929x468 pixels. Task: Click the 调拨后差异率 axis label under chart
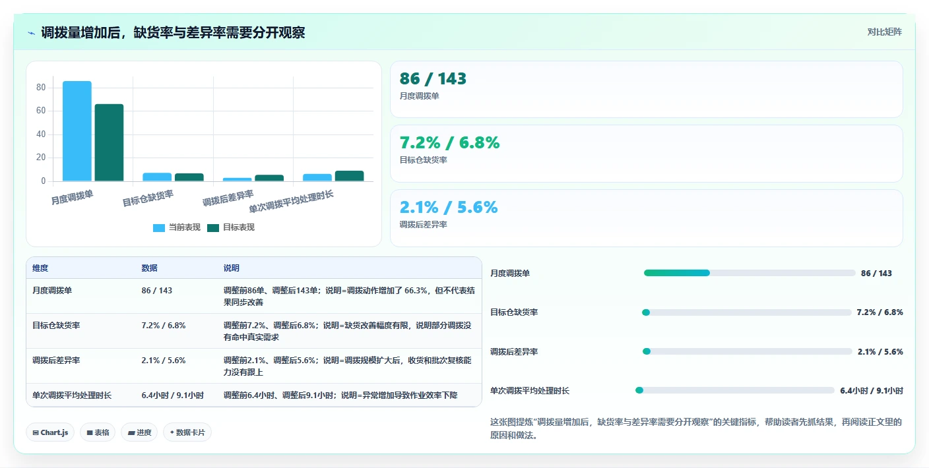(x=228, y=198)
